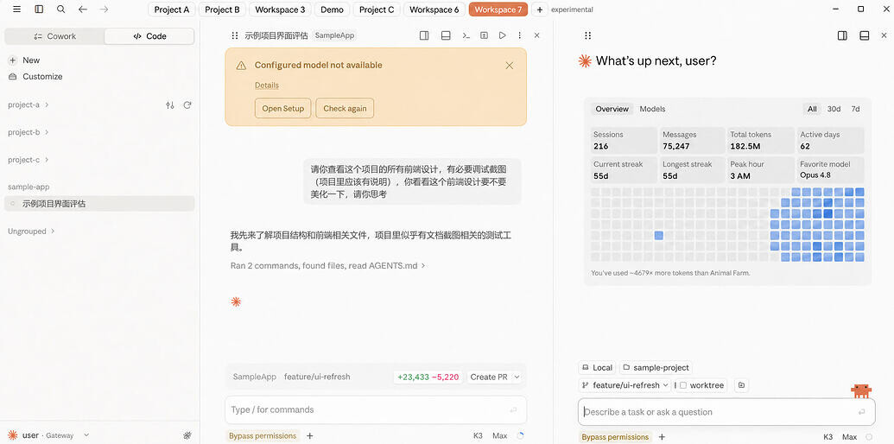Show 7d range in usage stats

point(855,109)
